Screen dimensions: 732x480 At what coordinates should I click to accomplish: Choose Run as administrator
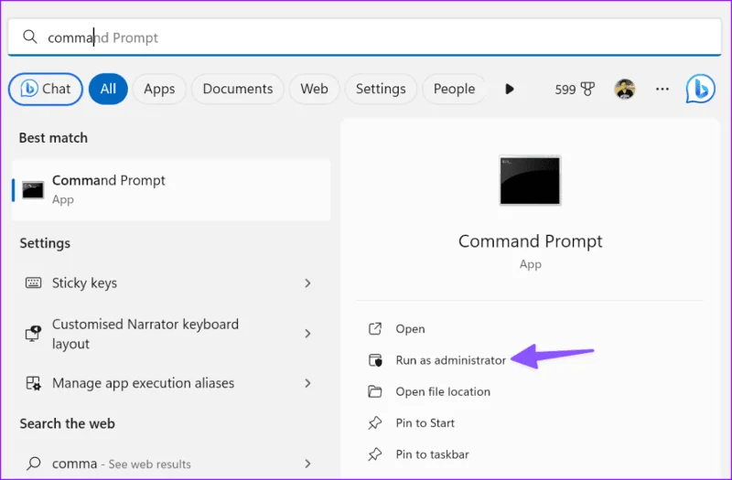tap(451, 360)
